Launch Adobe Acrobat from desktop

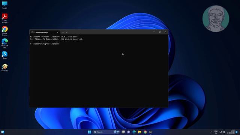coord(4,18)
